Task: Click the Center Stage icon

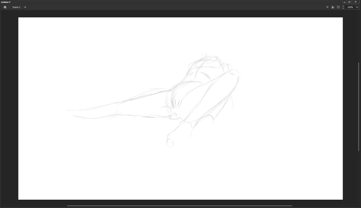Action: click(327, 7)
